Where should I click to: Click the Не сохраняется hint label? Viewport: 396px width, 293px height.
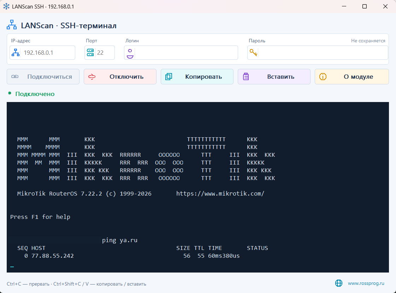(368, 41)
